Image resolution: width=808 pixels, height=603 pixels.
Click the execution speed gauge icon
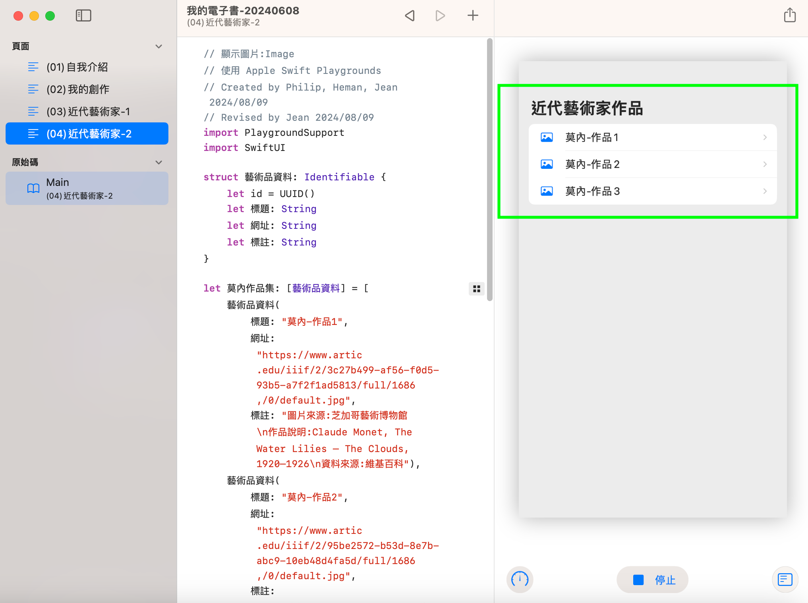point(520,579)
